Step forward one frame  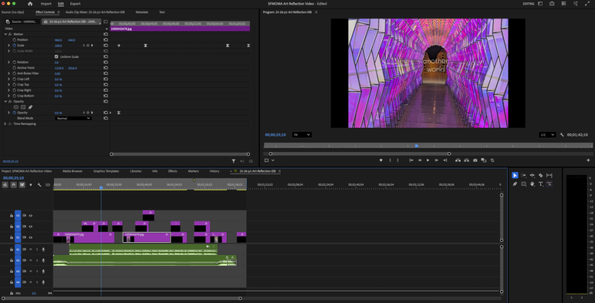436,160
